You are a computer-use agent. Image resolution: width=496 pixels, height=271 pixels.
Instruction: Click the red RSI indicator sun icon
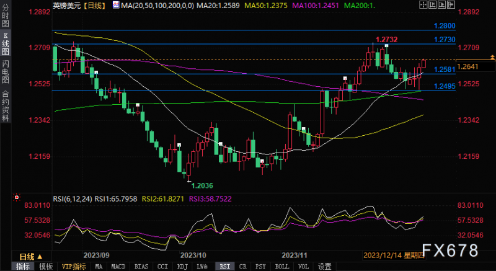coord(17,198)
